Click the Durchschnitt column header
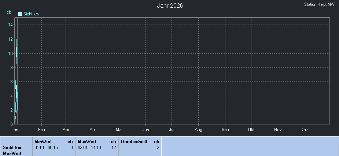 (x=134, y=141)
